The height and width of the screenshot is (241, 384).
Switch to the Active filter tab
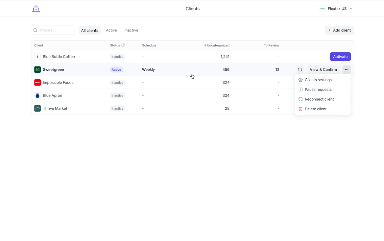point(111,30)
